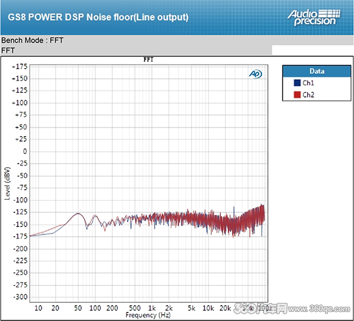
Task: Click the Ch2 red color swatch
Action: coord(297,95)
